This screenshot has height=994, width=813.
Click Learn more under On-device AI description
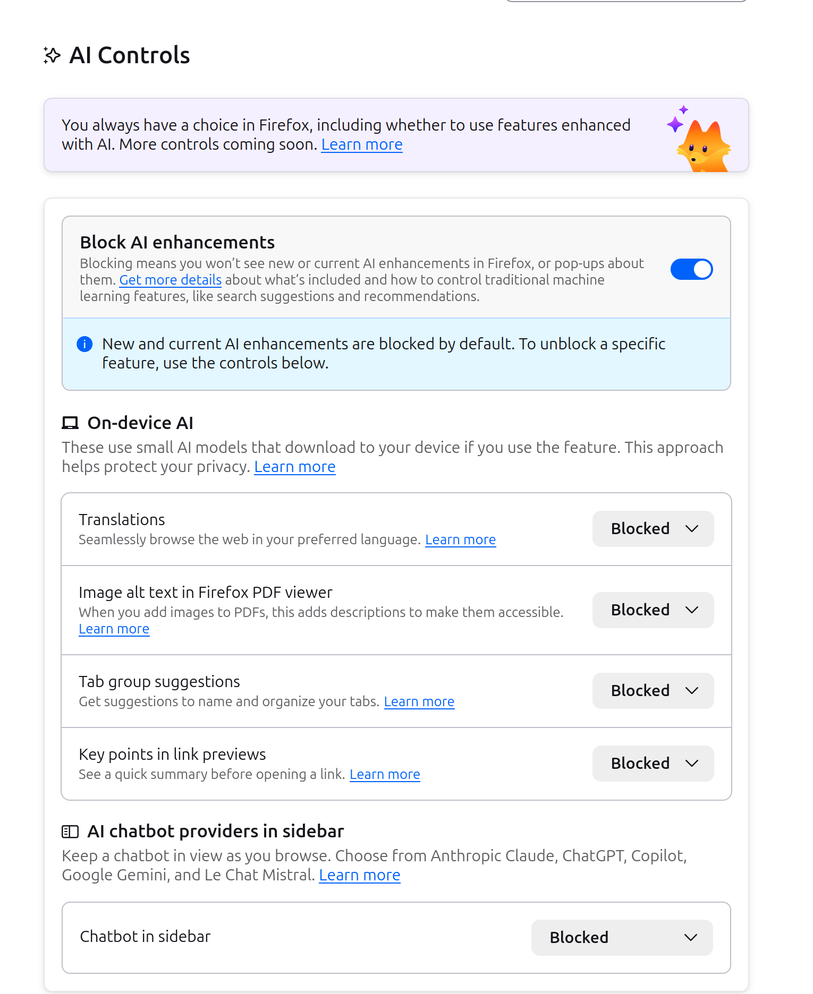pyautogui.click(x=294, y=466)
